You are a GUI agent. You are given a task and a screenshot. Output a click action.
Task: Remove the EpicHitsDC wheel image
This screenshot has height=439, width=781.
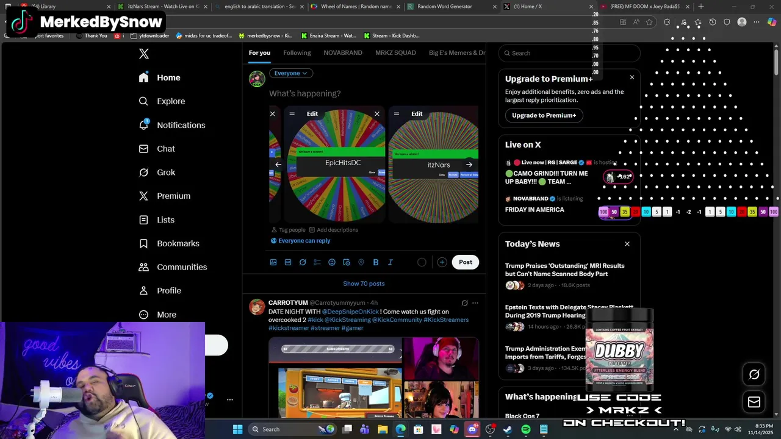377,114
